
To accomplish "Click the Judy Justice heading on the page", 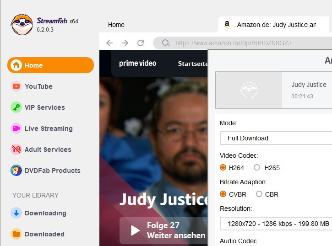I will pyautogui.click(x=163, y=199).
